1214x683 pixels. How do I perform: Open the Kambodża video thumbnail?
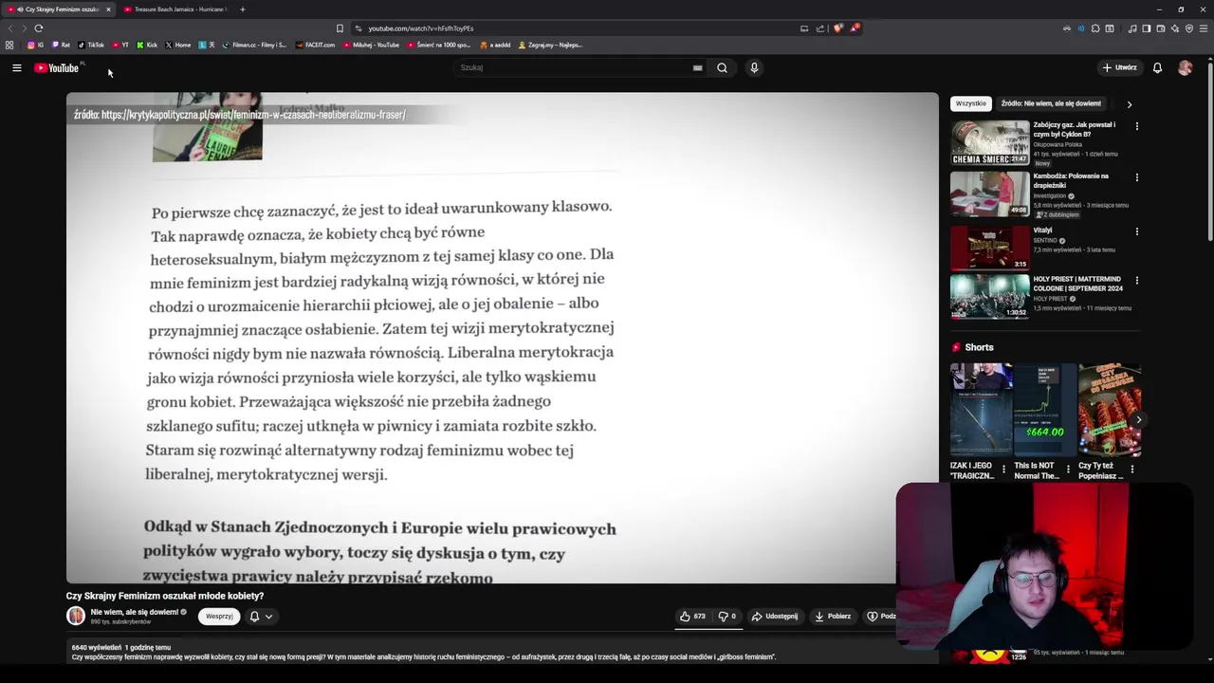990,194
